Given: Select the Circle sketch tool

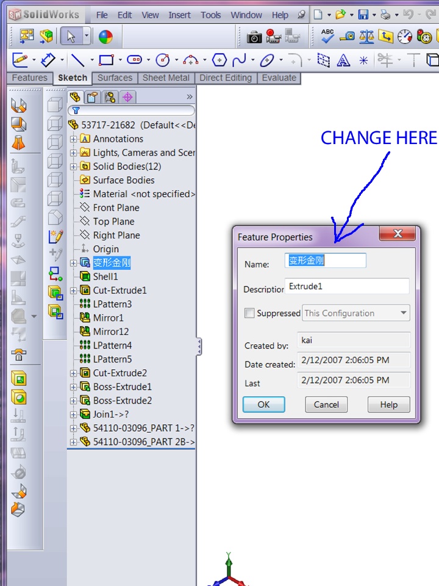Looking at the screenshot, I should click(x=162, y=60).
